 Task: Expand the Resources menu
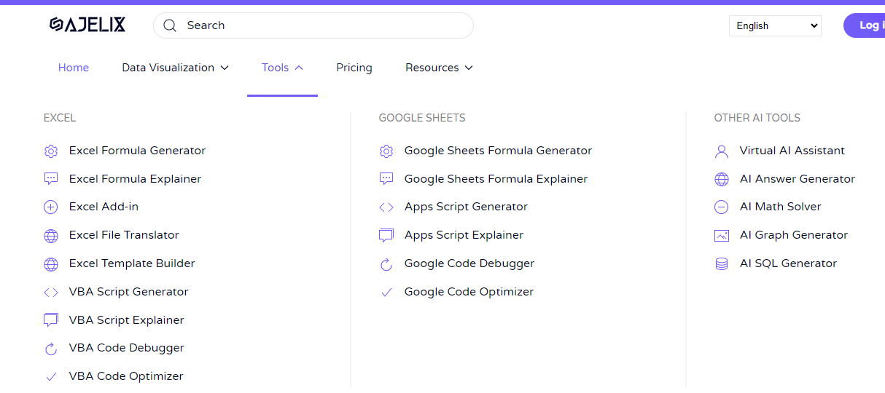439,68
